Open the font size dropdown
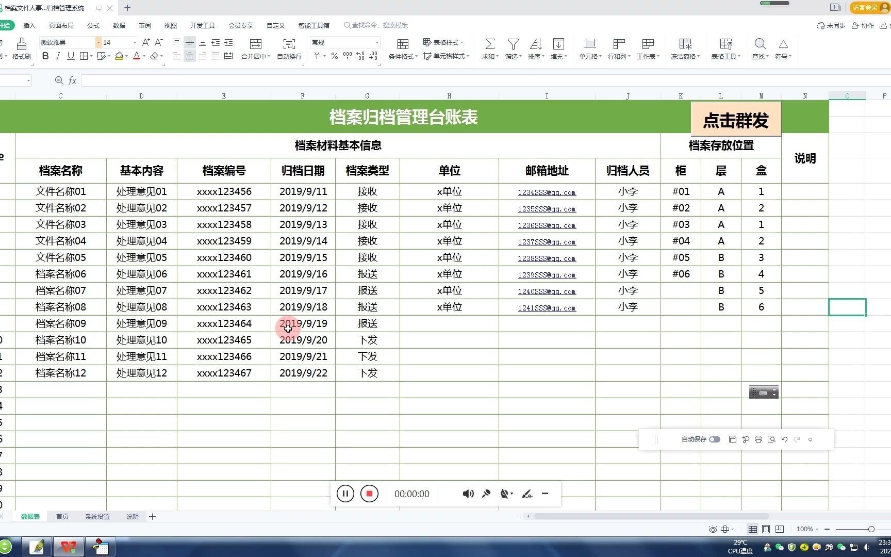 [135, 42]
